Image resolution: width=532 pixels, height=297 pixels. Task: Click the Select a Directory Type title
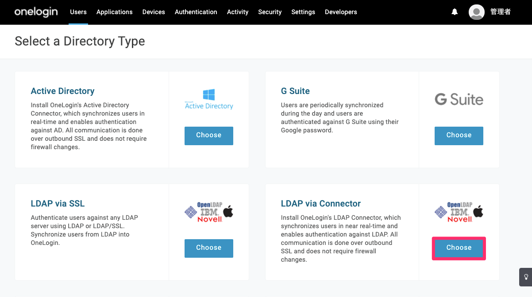pyautogui.click(x=80, y=41)
